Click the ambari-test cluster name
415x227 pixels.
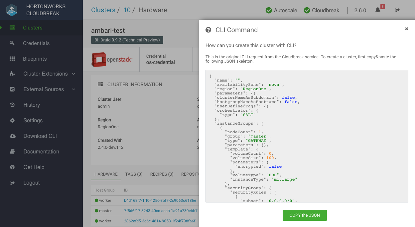(108, 30)
